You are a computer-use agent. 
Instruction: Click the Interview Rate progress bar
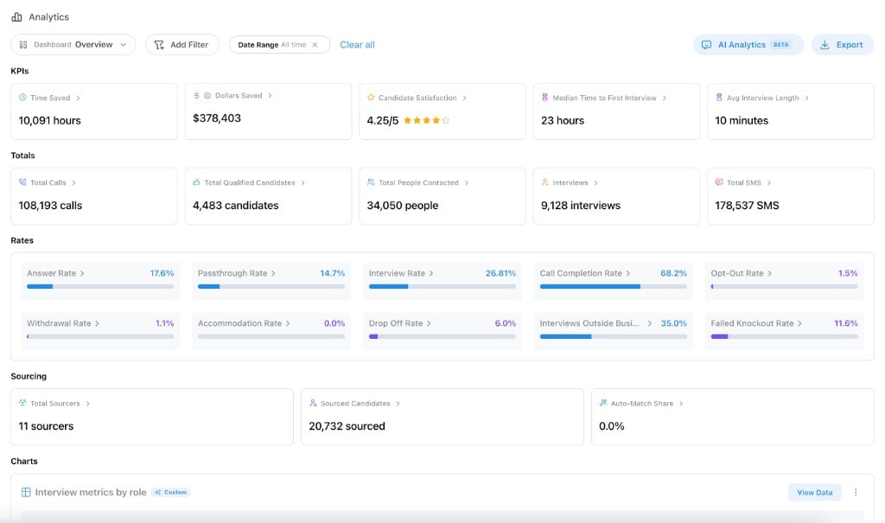coord(442,286)
